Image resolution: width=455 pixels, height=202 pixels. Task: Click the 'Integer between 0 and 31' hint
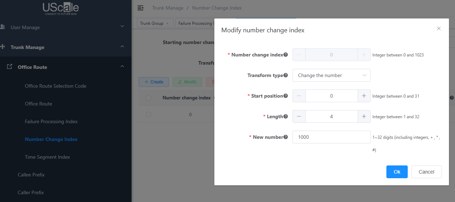[x=396, y=96]
